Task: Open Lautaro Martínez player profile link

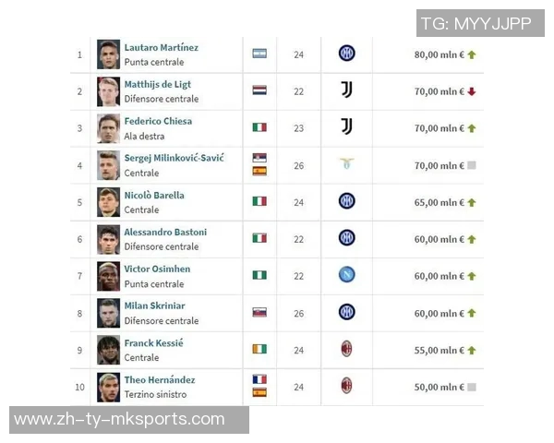Action: click(x=162, y=47)
